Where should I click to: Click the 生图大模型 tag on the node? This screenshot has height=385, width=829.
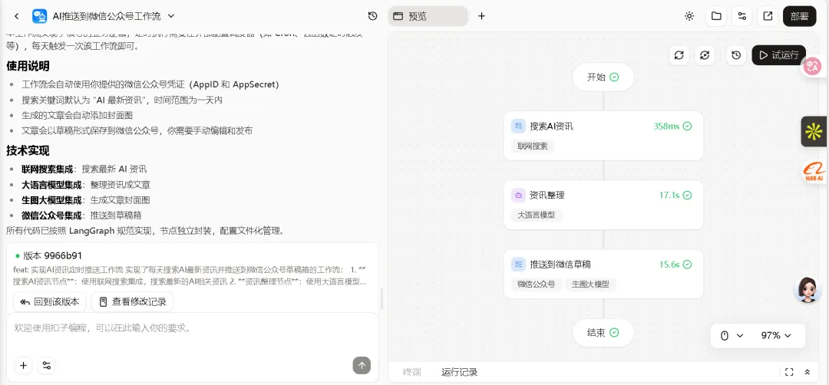[590, 285]
